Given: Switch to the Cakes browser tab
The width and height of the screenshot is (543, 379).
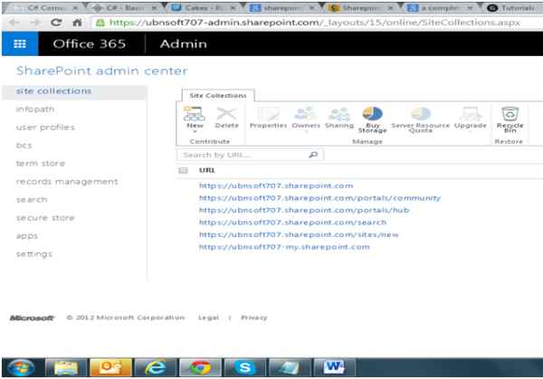Looking at the screenshot, I should tap(203, 7).
